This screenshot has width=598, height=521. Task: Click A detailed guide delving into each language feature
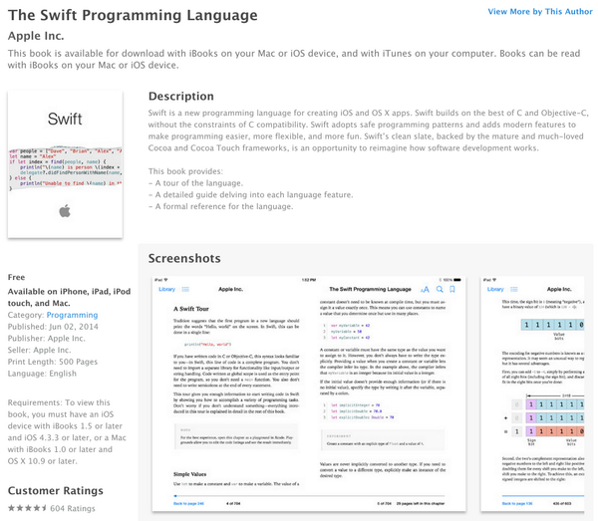pos(251,195)
